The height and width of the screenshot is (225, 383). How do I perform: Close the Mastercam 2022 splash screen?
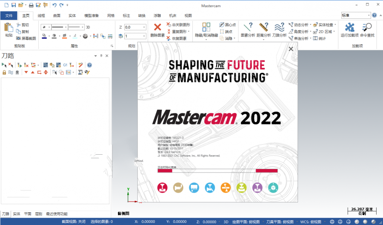point(291,49)
